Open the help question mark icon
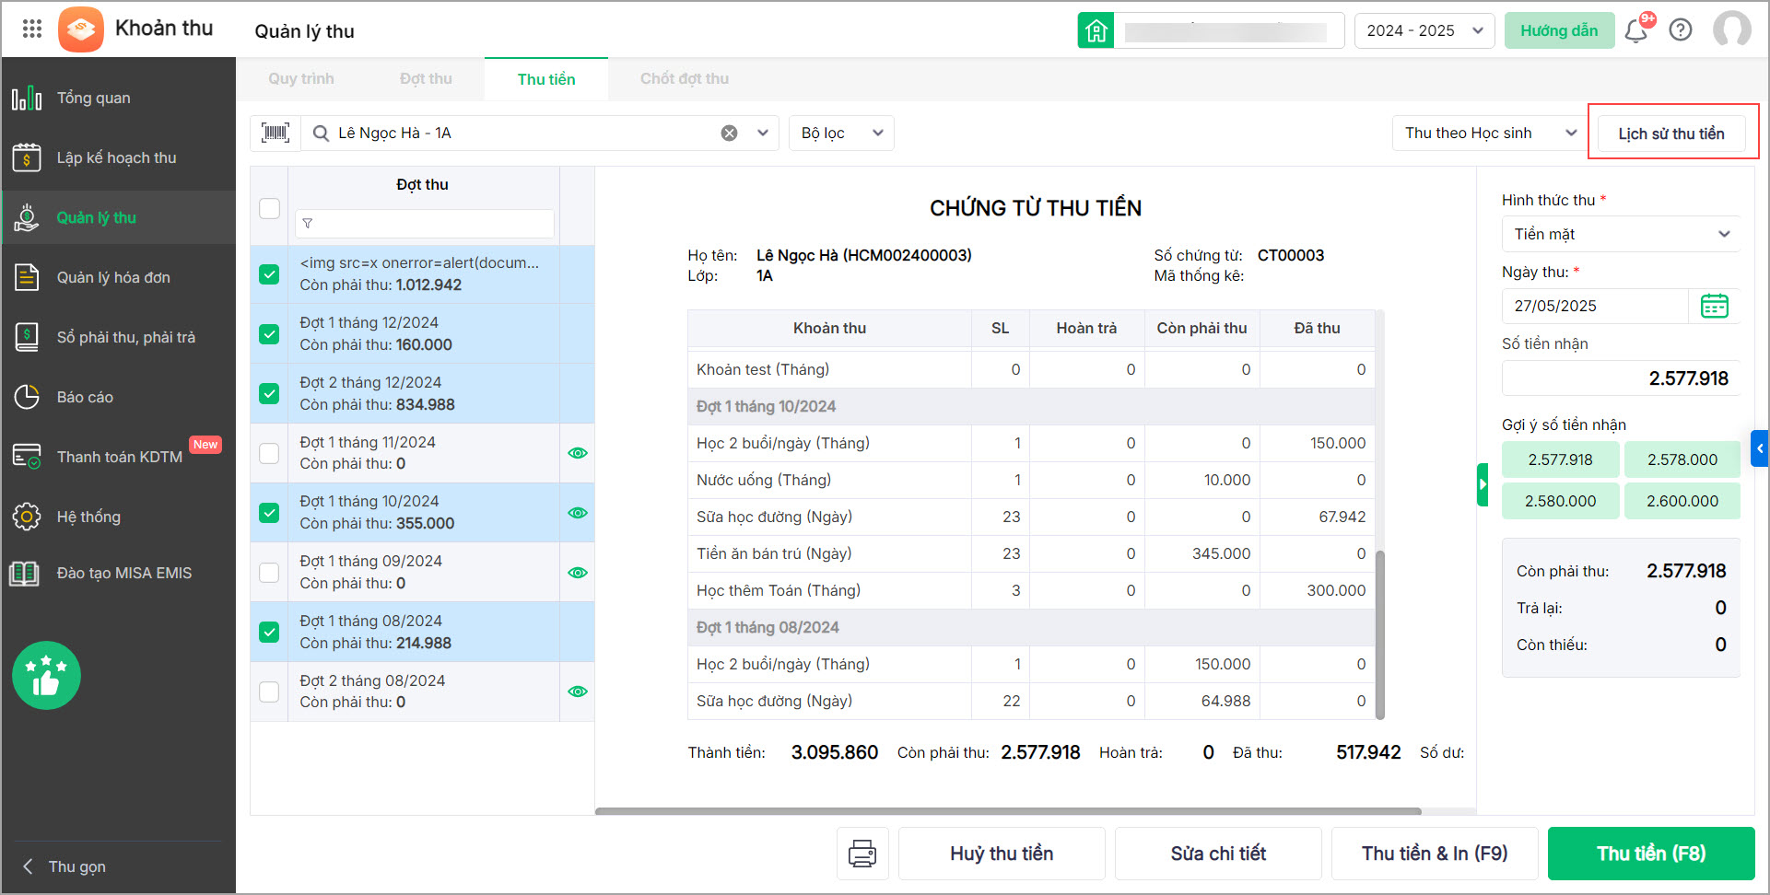The height and width of the screenshot is (895, 1770). (x=1681, y=30)
